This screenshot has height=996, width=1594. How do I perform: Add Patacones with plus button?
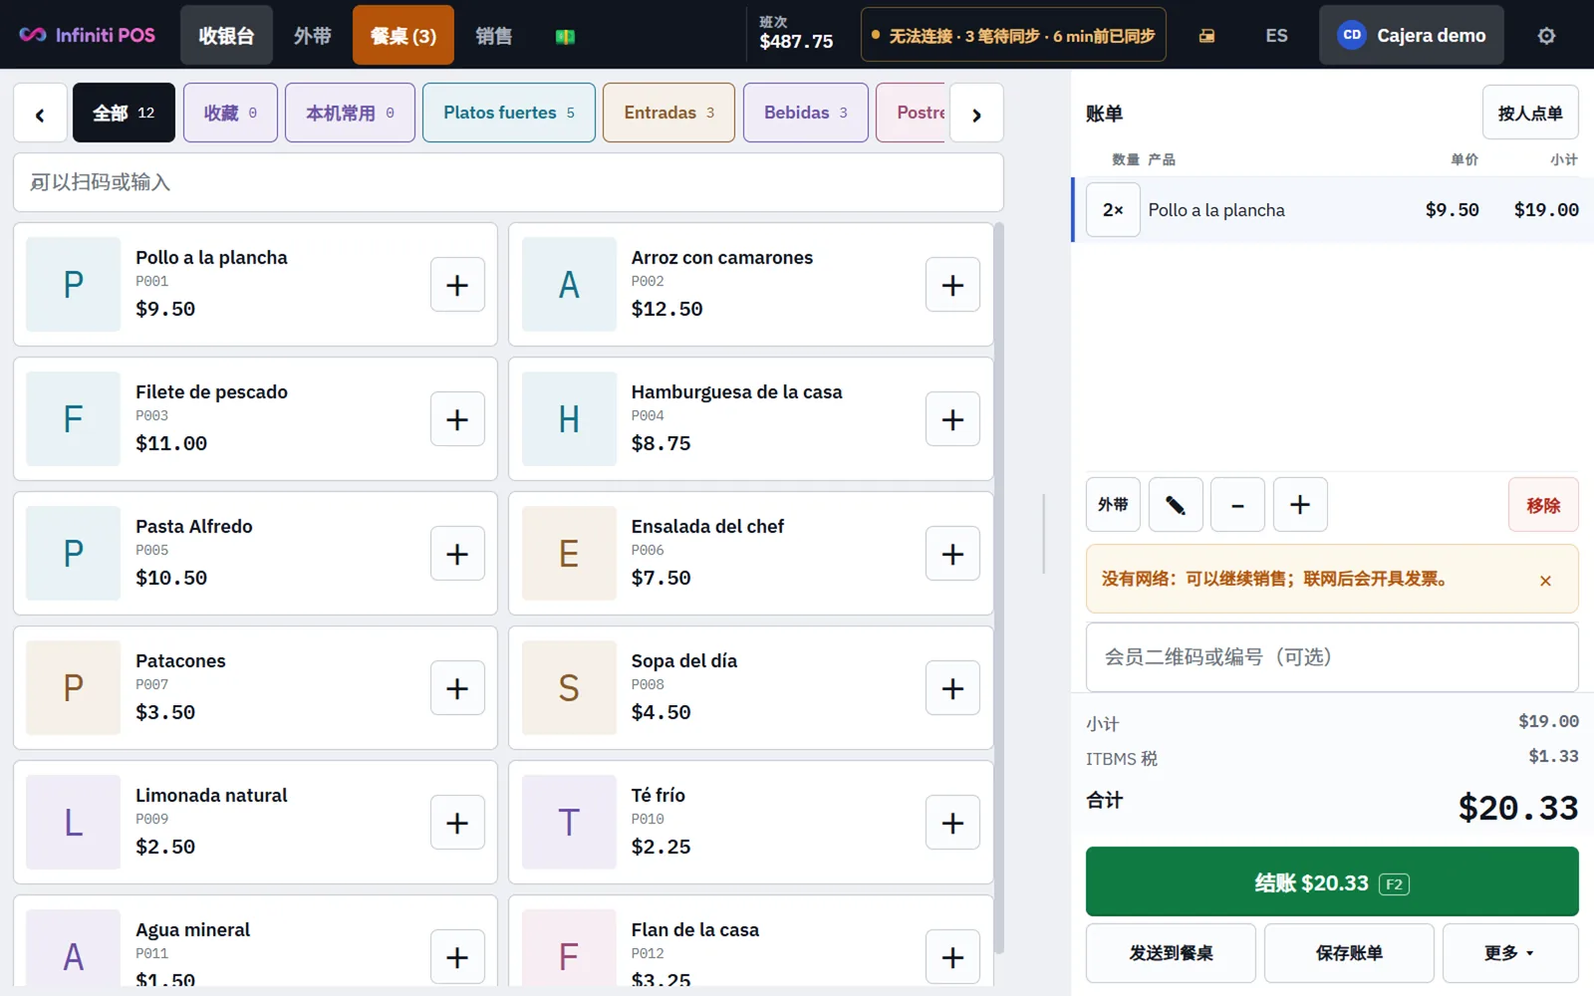pos(457,688)
